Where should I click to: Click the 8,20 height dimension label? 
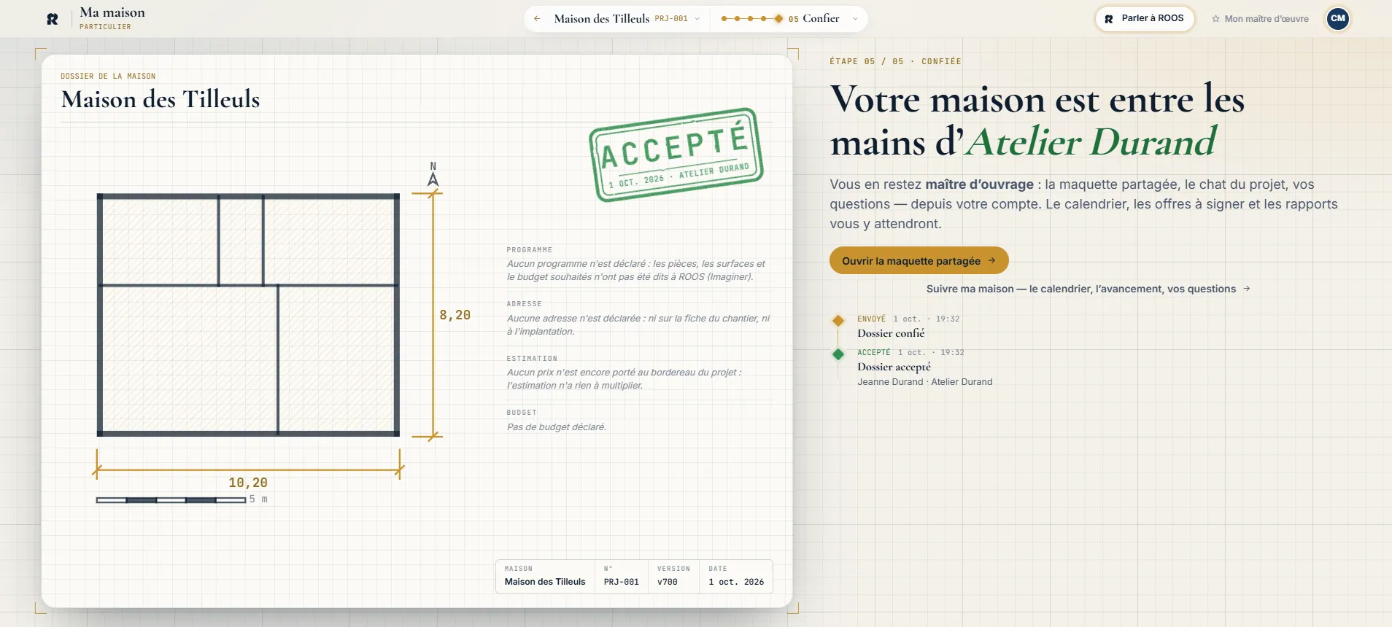(x=455, y=315)
